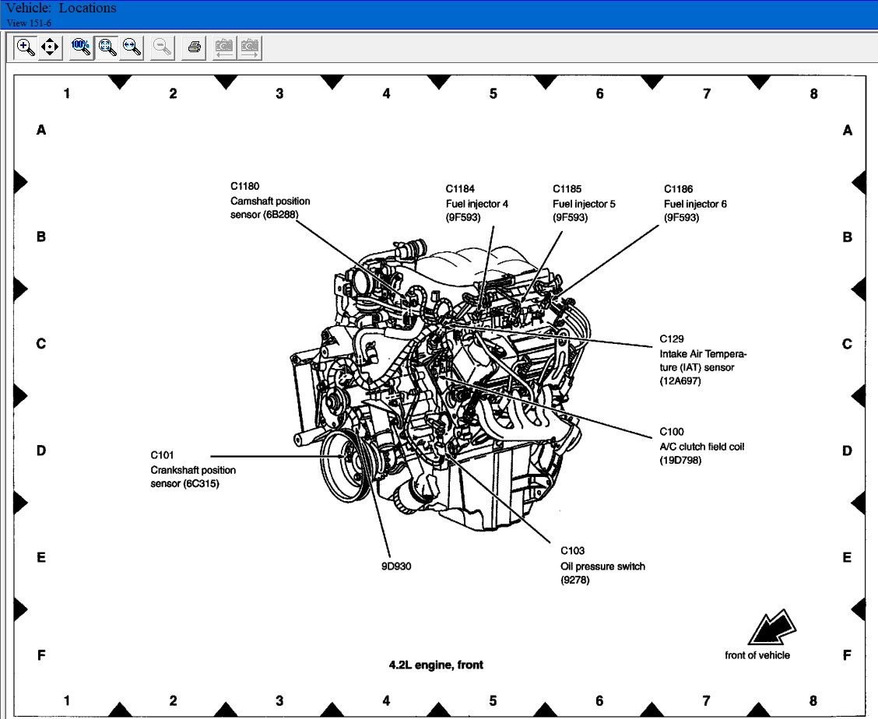Viewport: 878px width, 719px height.
Task: Select the C101 Crankshaft position sensor label
Action: [192, 469]
